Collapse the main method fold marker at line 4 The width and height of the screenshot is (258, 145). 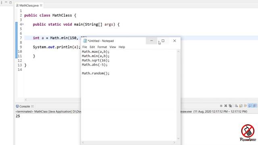[23, 24]
